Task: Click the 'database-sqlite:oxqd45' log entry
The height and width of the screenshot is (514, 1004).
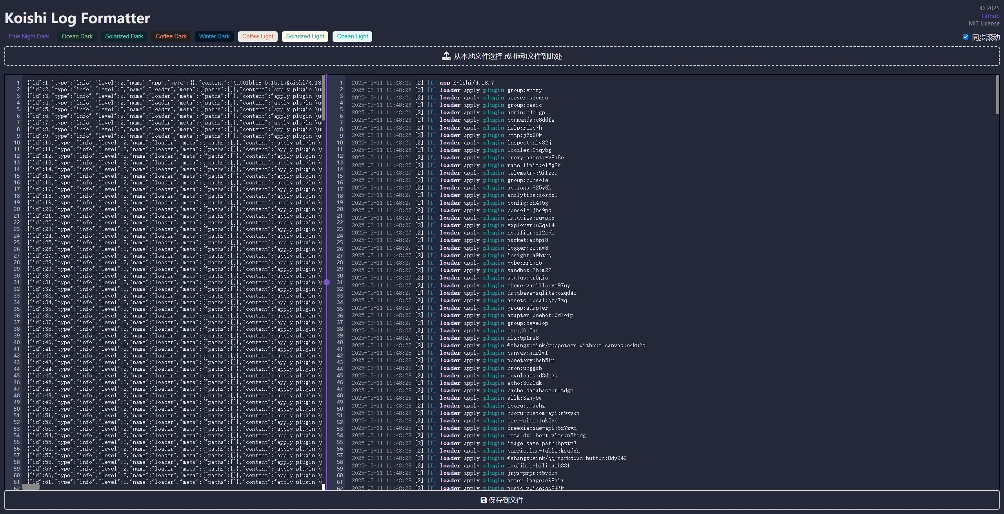Action: (x=464, y=293)
